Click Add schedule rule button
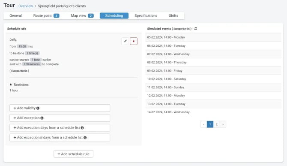Image resolution: width=287 pixels, height=166 pixels. (x=73, y=154)
